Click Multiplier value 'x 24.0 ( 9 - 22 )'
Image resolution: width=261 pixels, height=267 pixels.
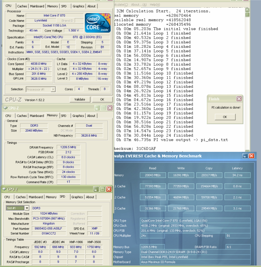pyautogui.click(x=39, y=69)
